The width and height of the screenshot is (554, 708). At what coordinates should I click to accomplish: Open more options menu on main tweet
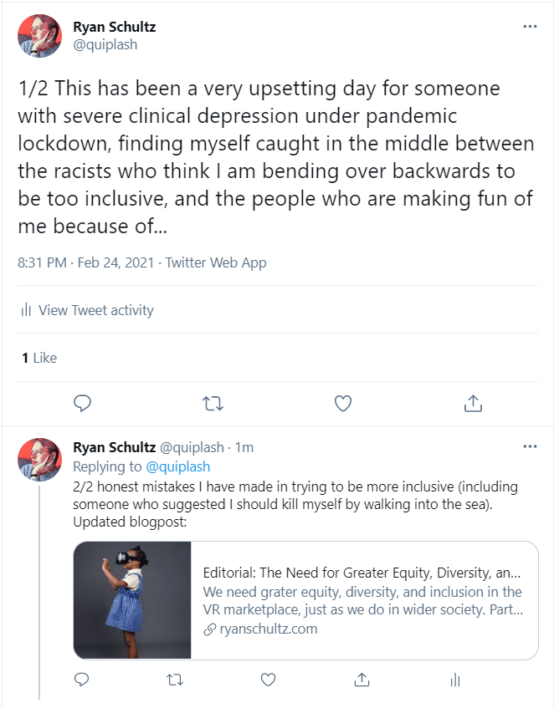click(x=530, y=26)
